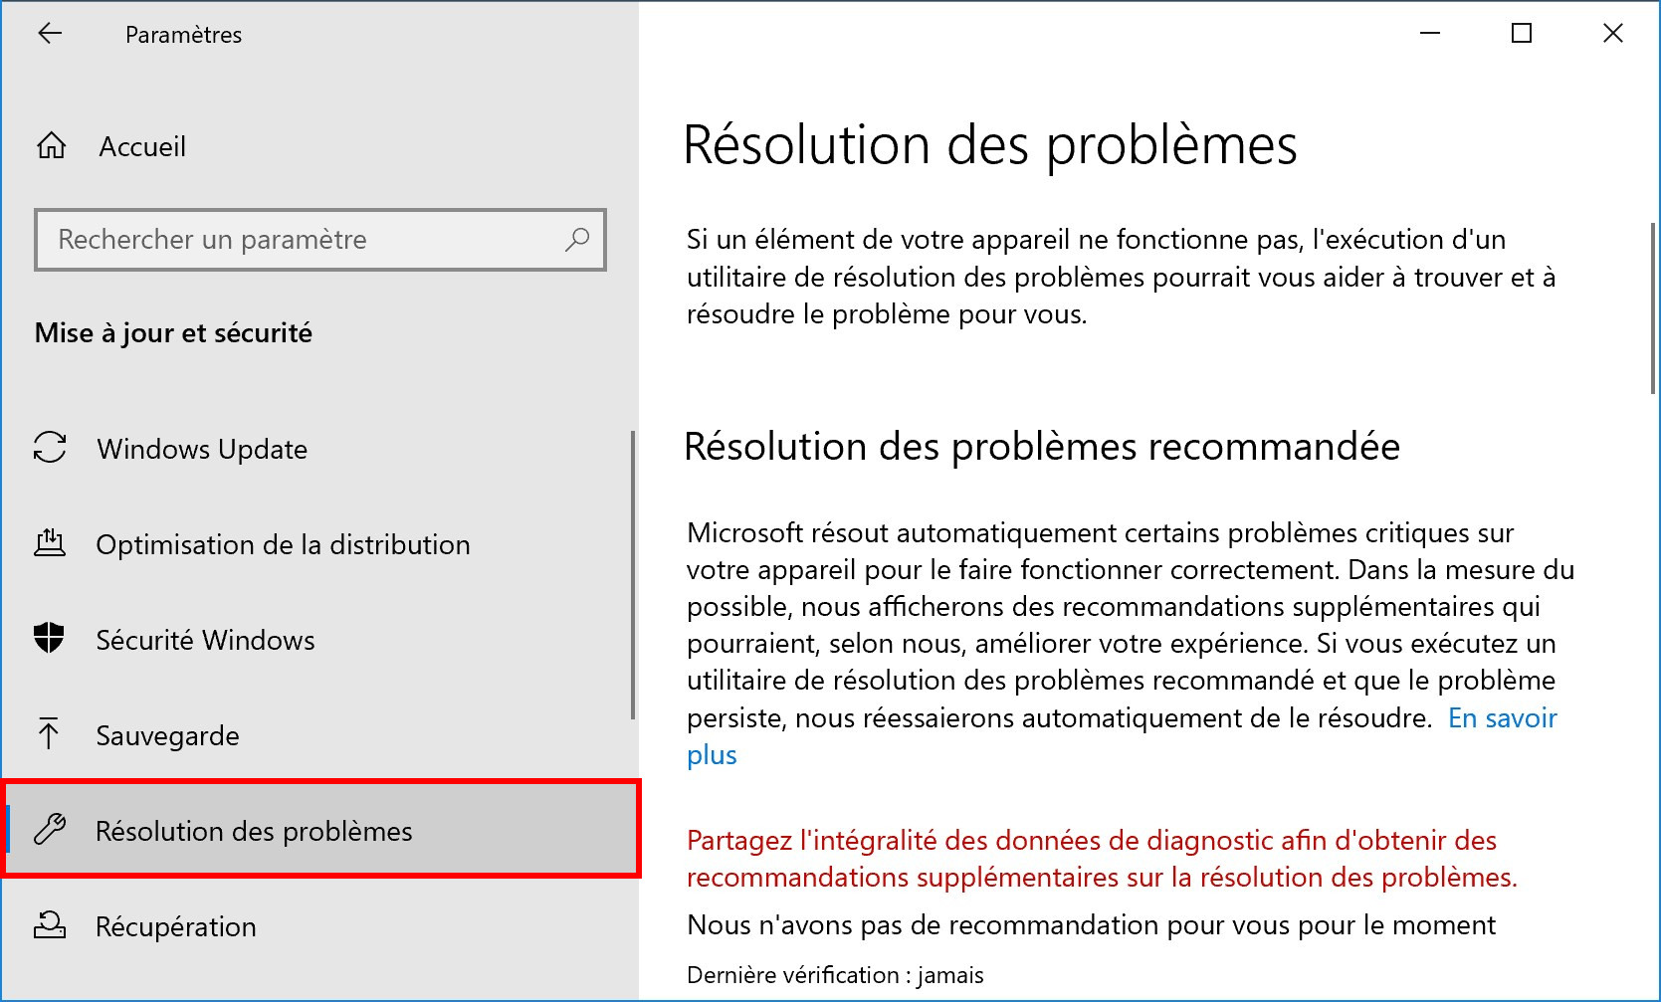1661x1002 pixels.
Task: Open the Sauvegarde page
Action: pos(316,735)
